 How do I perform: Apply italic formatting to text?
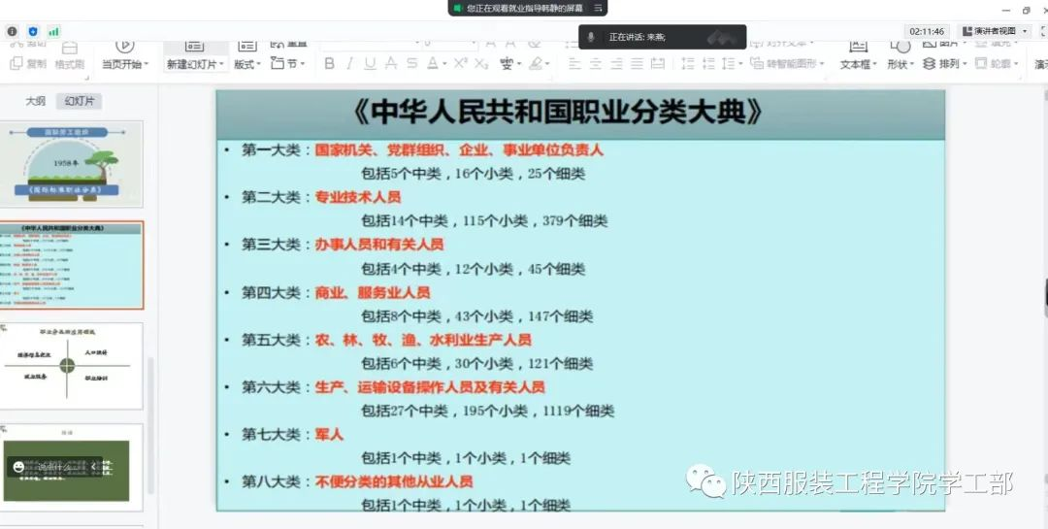pyautogui.click(x=349, y=64)
